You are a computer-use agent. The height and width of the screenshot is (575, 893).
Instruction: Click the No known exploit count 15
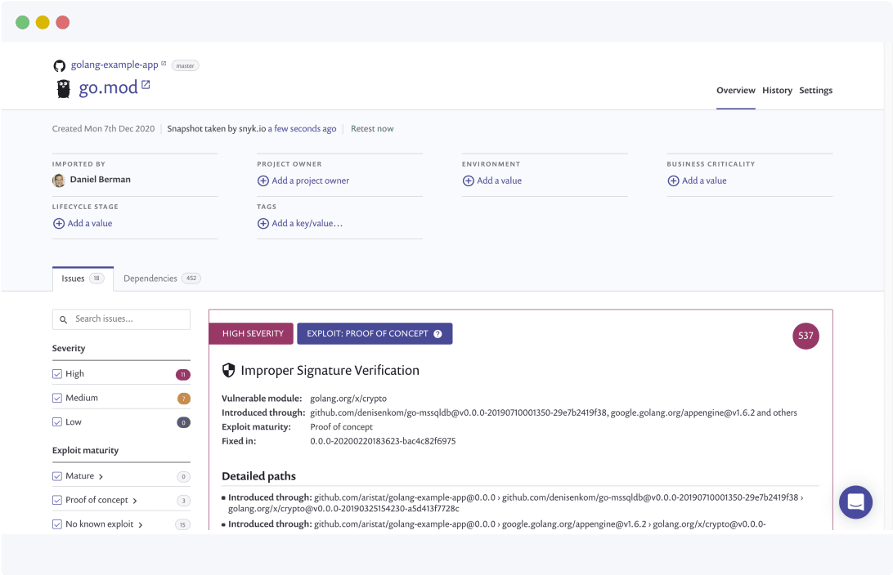(x=183, y=525)
